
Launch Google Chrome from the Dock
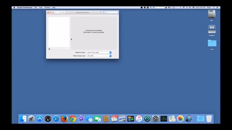(73, 119)
